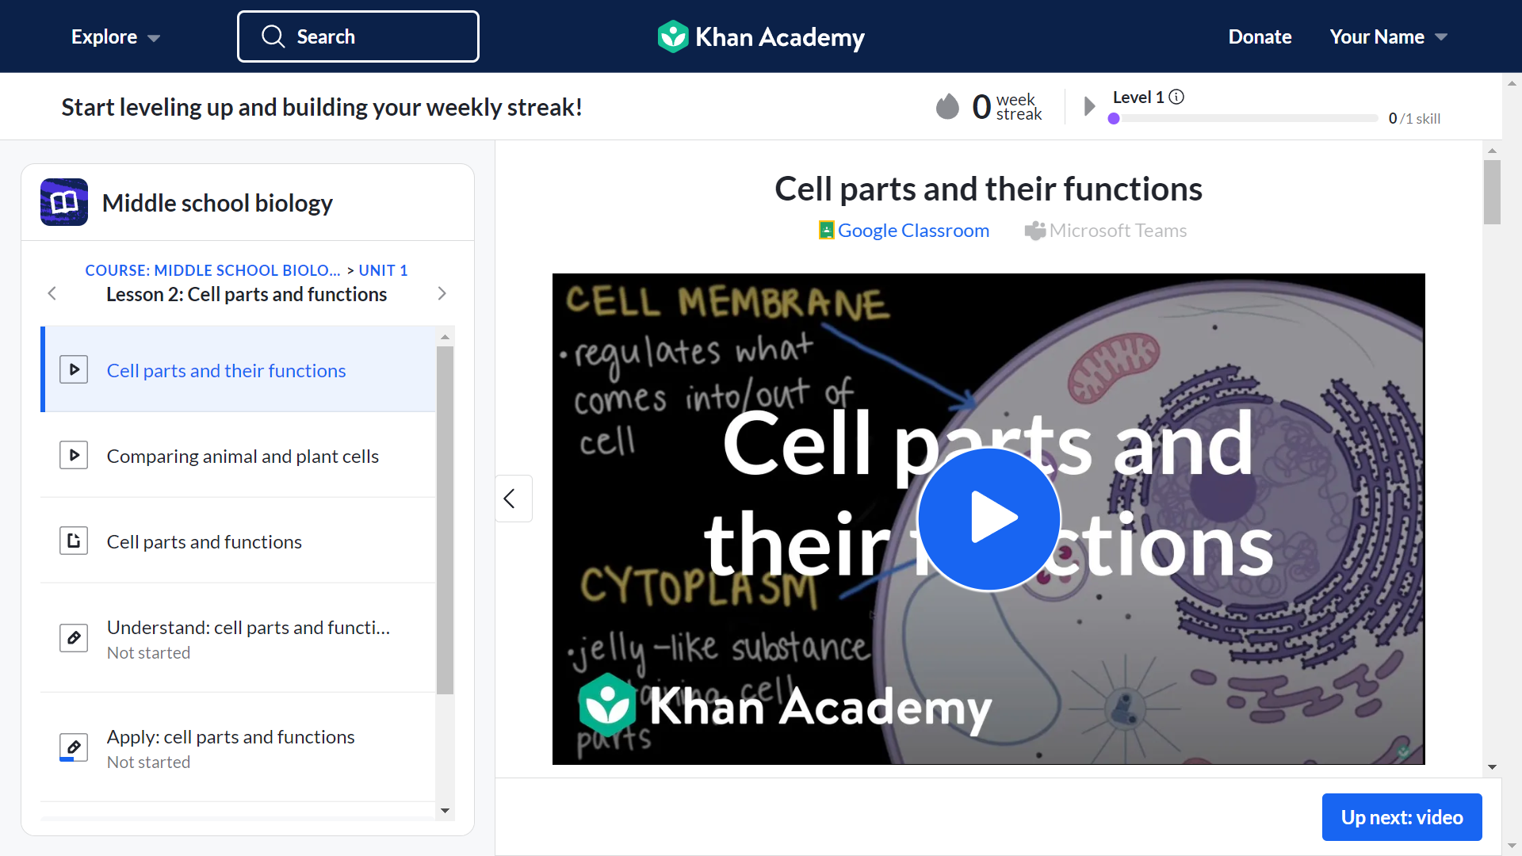Go to next lesson with right chevron
This screenshot has height=856, width=1522.
[x=442, y=293]
